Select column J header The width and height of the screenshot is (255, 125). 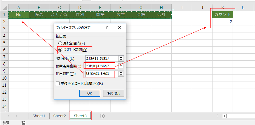tap(202, 7)
